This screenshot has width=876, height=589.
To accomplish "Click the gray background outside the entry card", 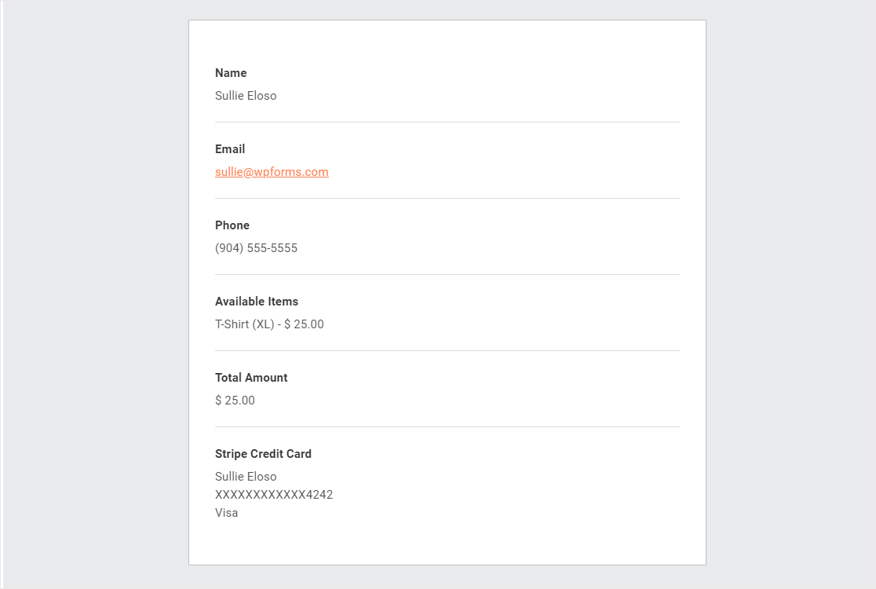I will point(95,294).
